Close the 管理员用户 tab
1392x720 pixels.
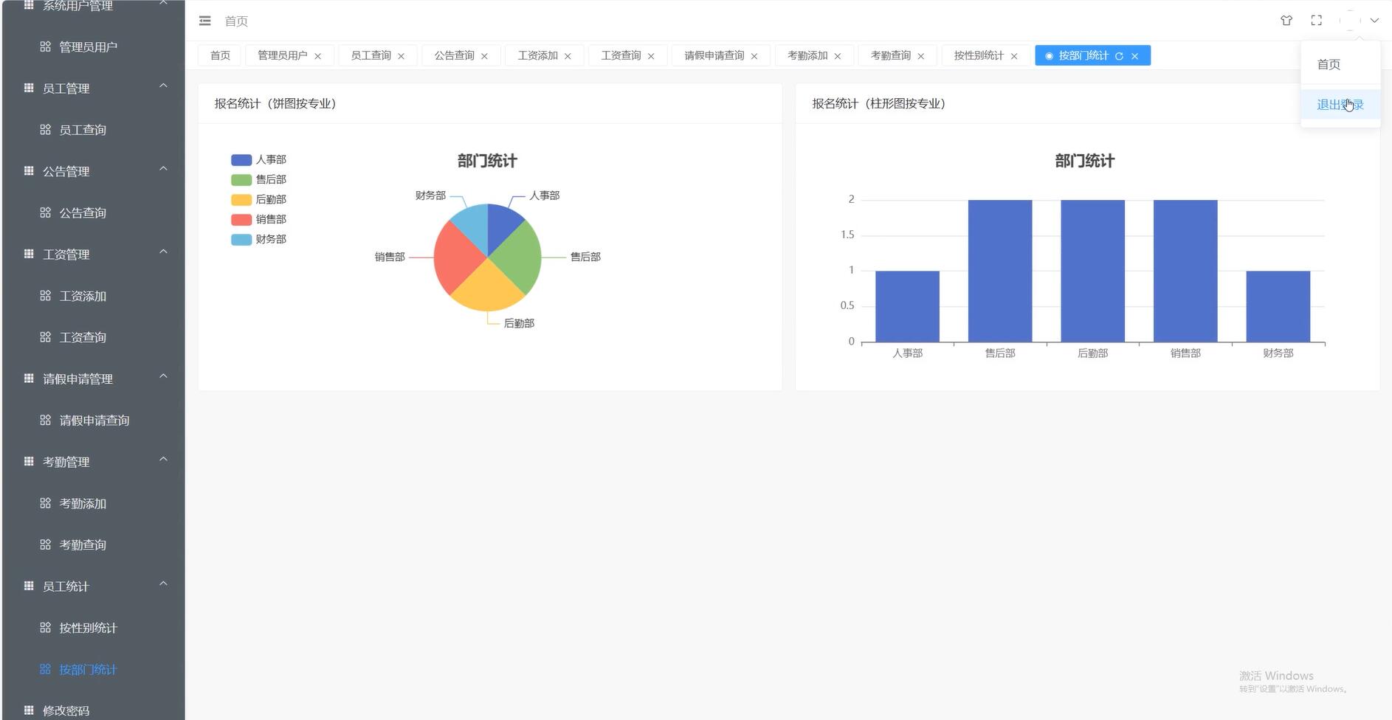pos(318,56)
